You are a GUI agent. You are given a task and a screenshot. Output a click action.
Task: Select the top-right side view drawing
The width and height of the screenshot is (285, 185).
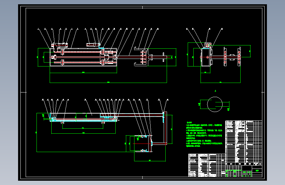[219, 56]
